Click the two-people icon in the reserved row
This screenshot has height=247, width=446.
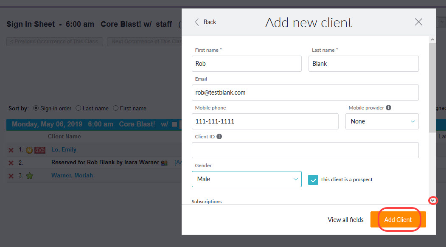tap(164, 163)
